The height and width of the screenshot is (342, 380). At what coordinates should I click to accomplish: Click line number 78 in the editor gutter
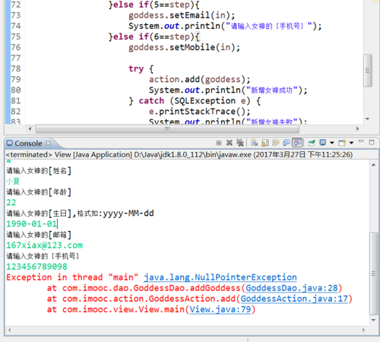(x=16, y=68)
